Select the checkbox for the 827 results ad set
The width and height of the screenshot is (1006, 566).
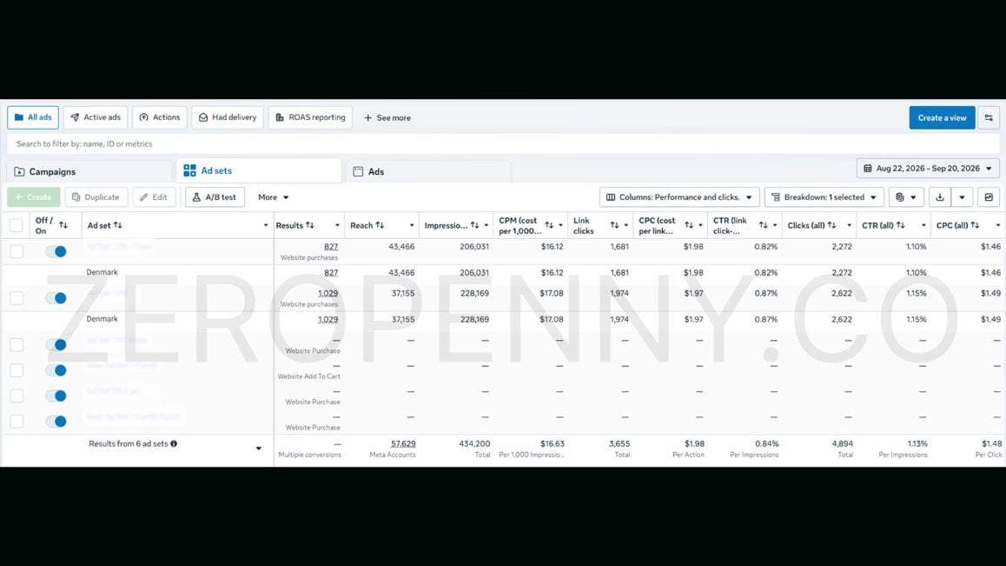click(x=16, y=252)
